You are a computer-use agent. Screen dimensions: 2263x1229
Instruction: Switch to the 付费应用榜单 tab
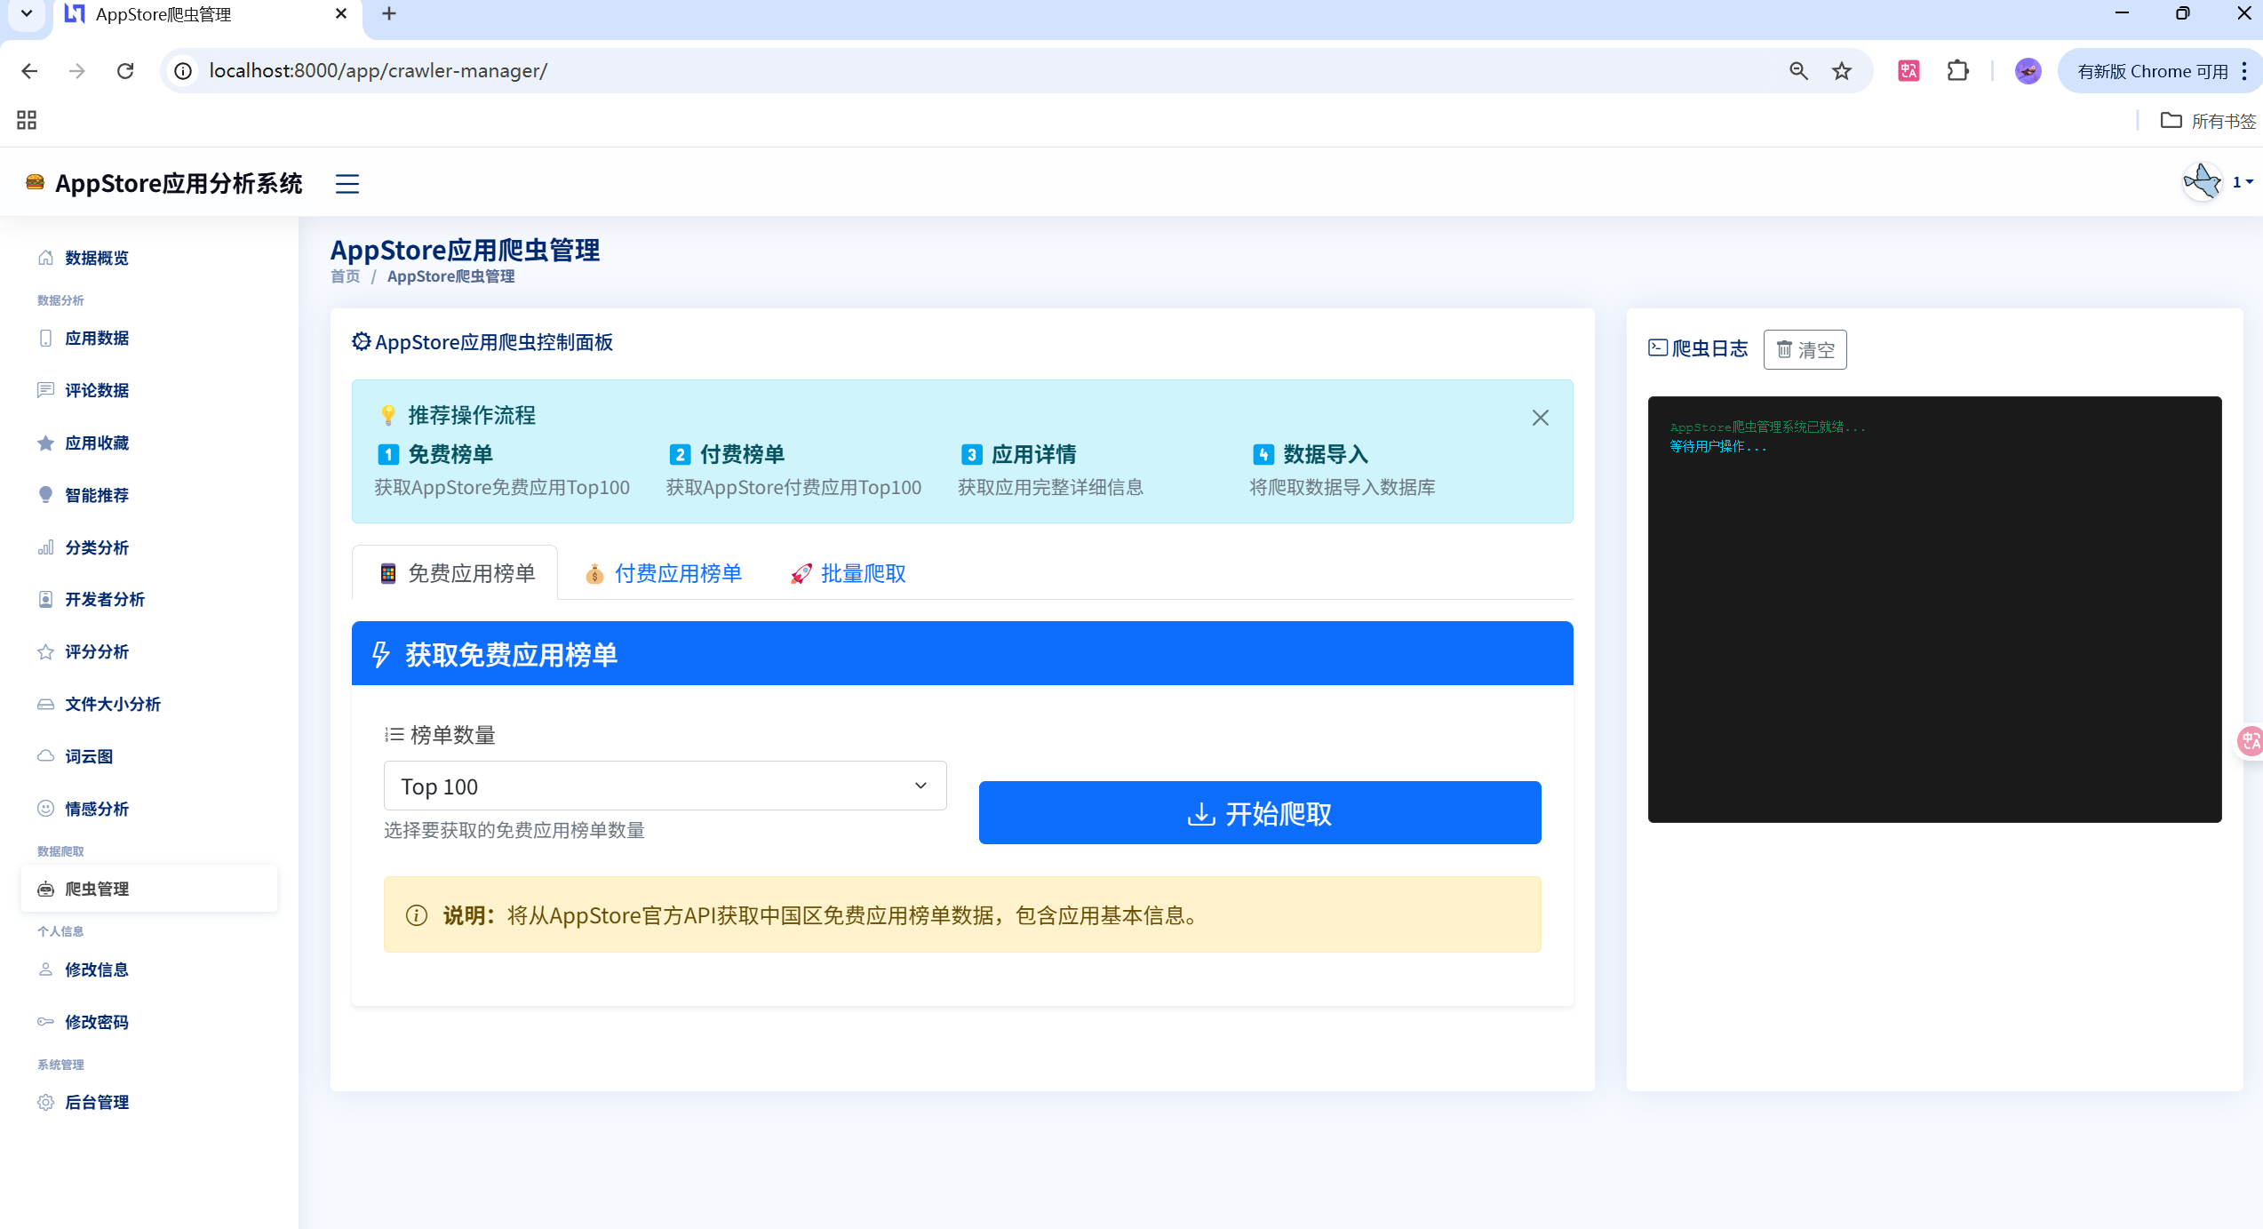point(663,573)
